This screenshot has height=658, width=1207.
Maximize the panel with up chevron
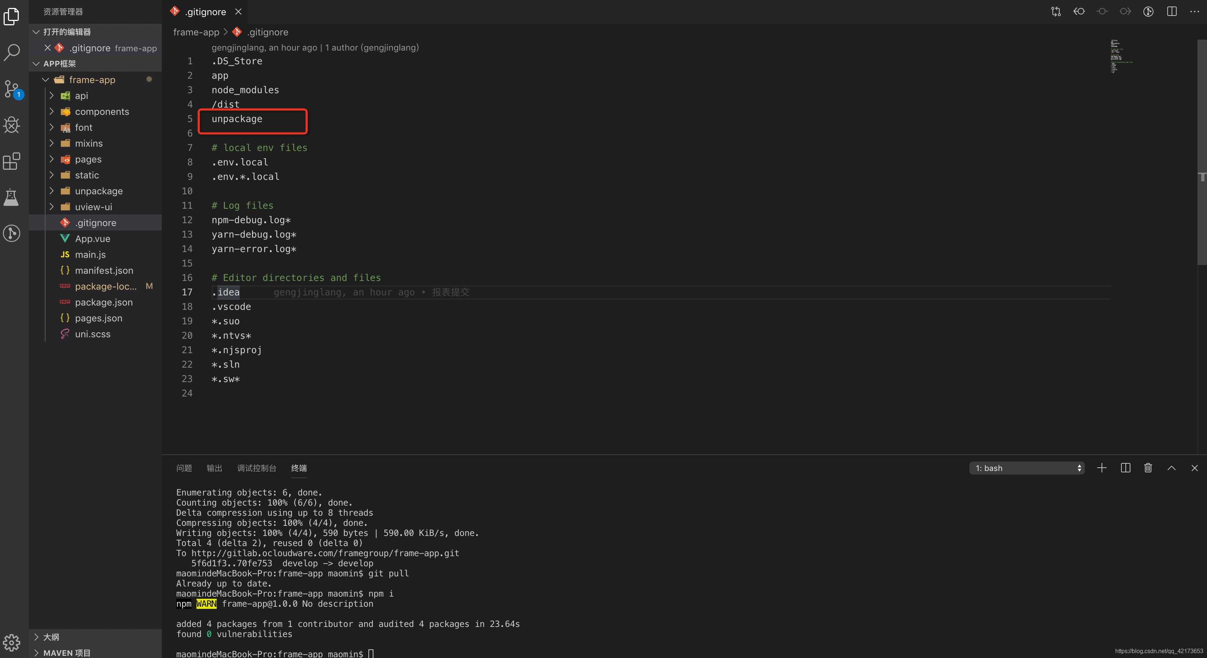[x=1171, y=468]
